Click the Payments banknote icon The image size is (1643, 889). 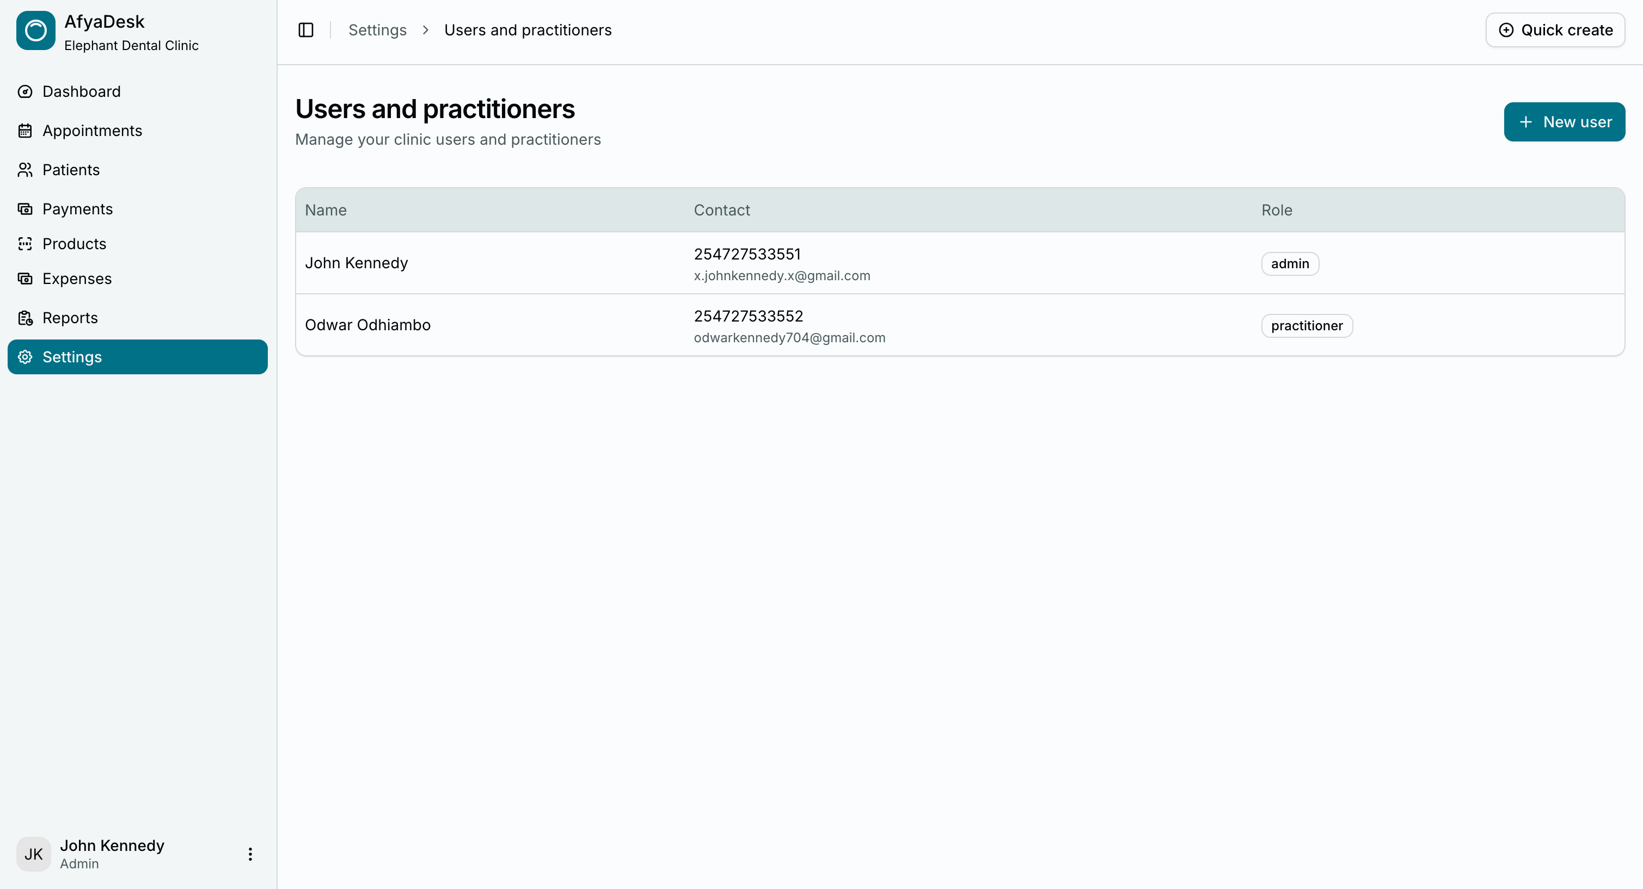tap(25, 209)
